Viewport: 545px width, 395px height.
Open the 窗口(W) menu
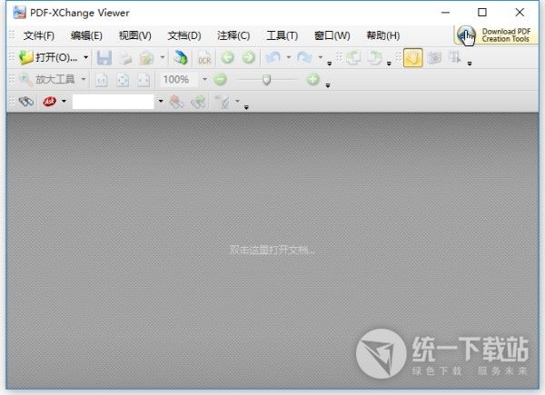point(332,35)
